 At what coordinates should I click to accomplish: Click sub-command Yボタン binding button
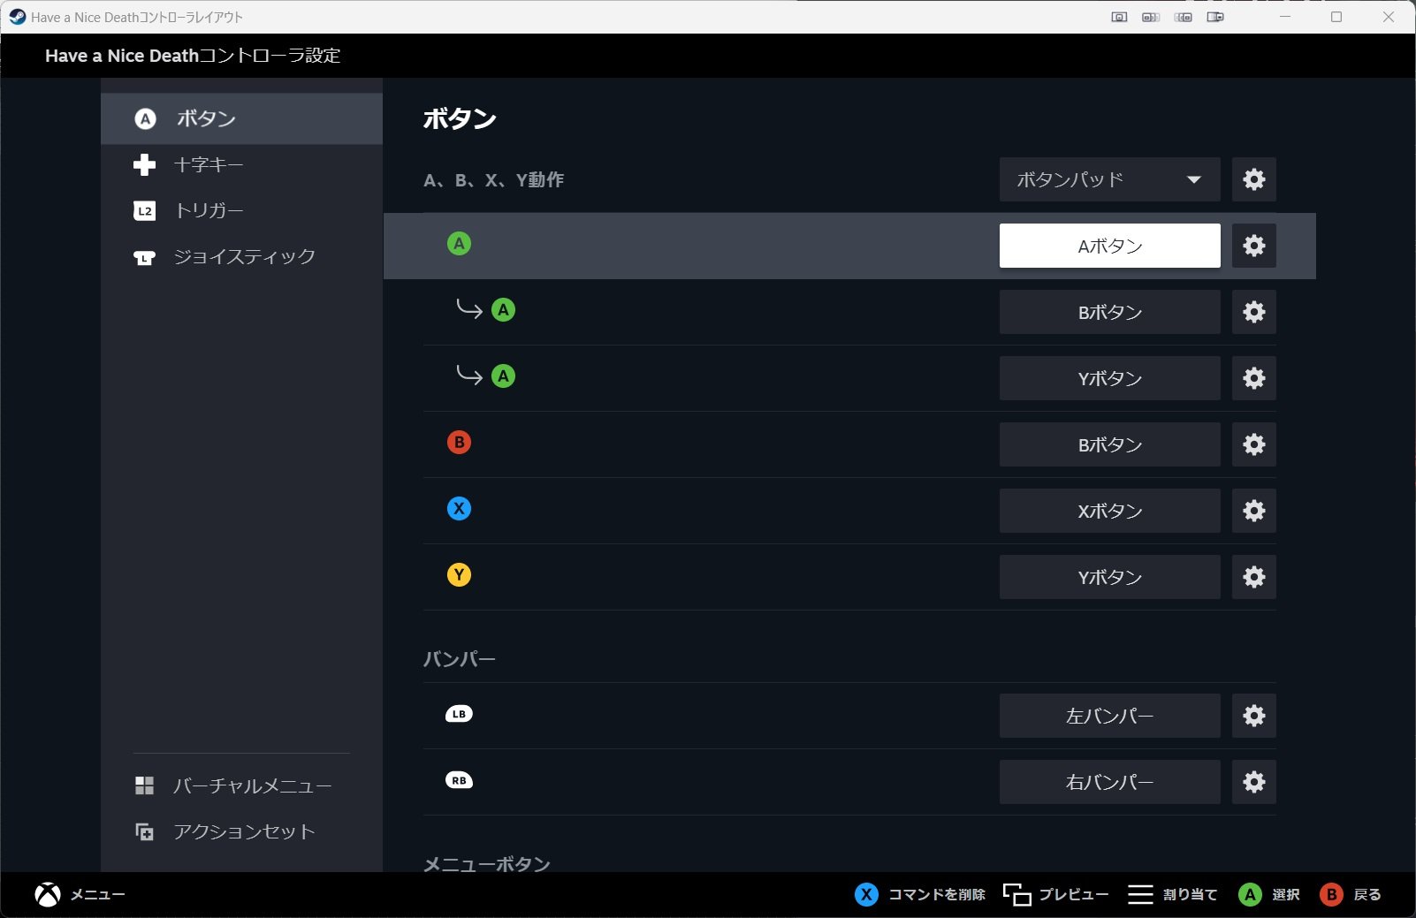coord(1109,378)
